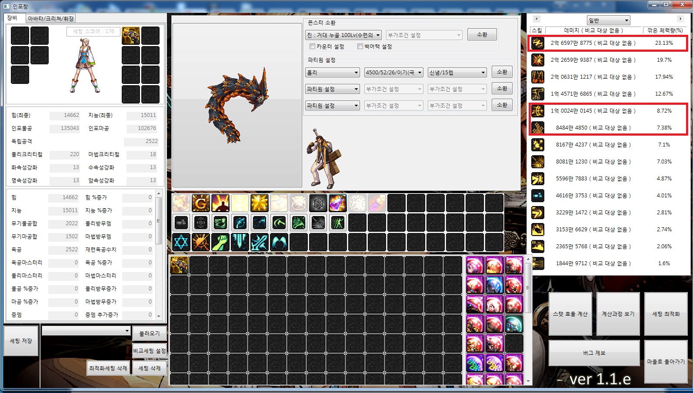Click 소환 button in 홀리 row
The height and width of the screenshot is (393, 693).
tap(502, 72)
